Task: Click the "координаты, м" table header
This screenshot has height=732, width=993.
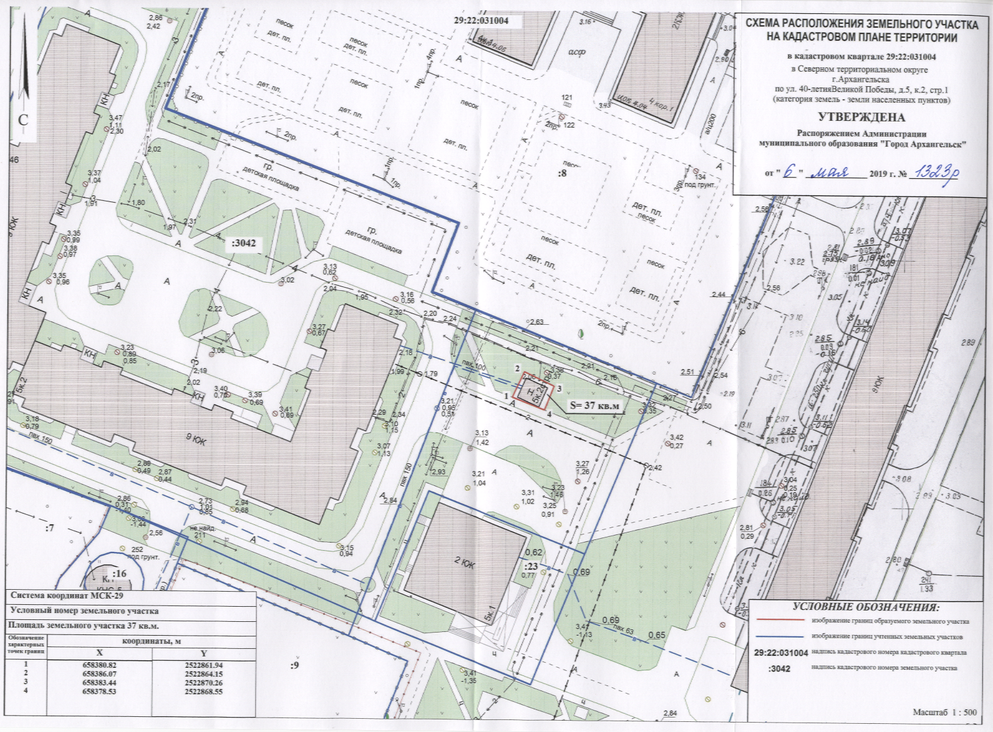Action: point(151,641)
